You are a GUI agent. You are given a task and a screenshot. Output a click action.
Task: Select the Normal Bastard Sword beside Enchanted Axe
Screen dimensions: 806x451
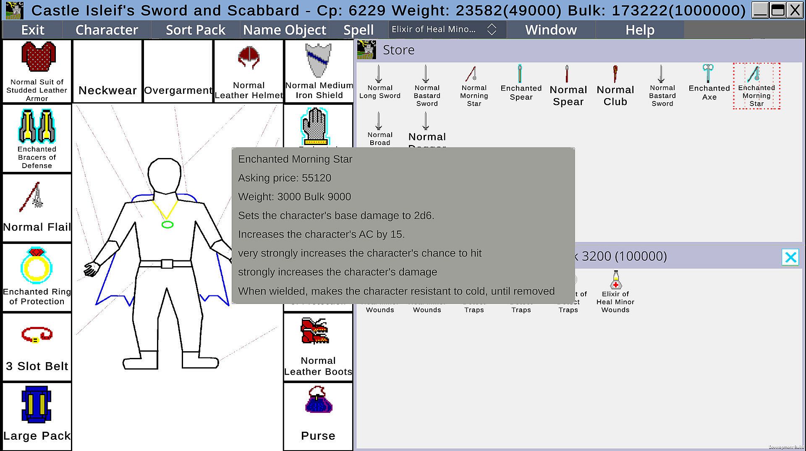[662, 86]
